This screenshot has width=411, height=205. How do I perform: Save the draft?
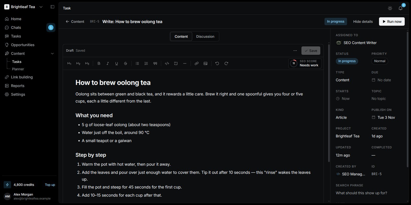click(x=311, y=51)
